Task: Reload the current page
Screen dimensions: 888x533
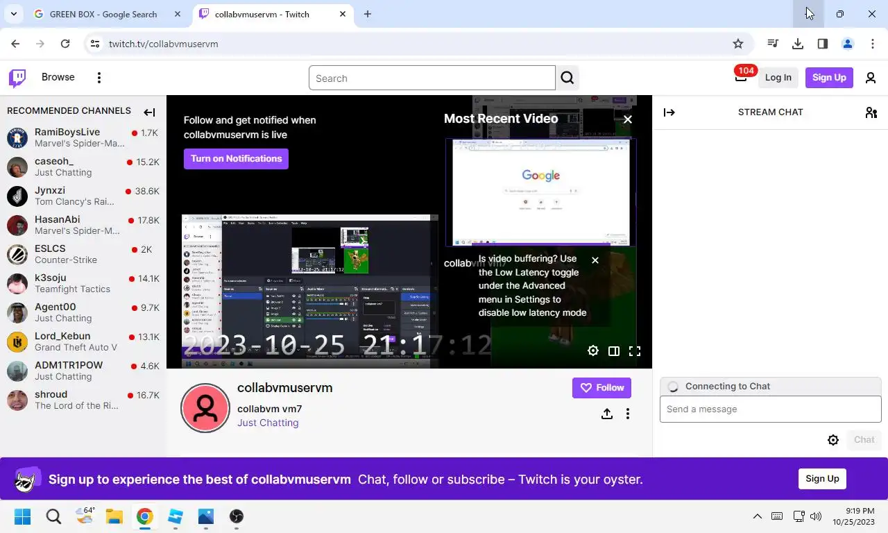Action: pyautogui.click(x=65, y=44)
